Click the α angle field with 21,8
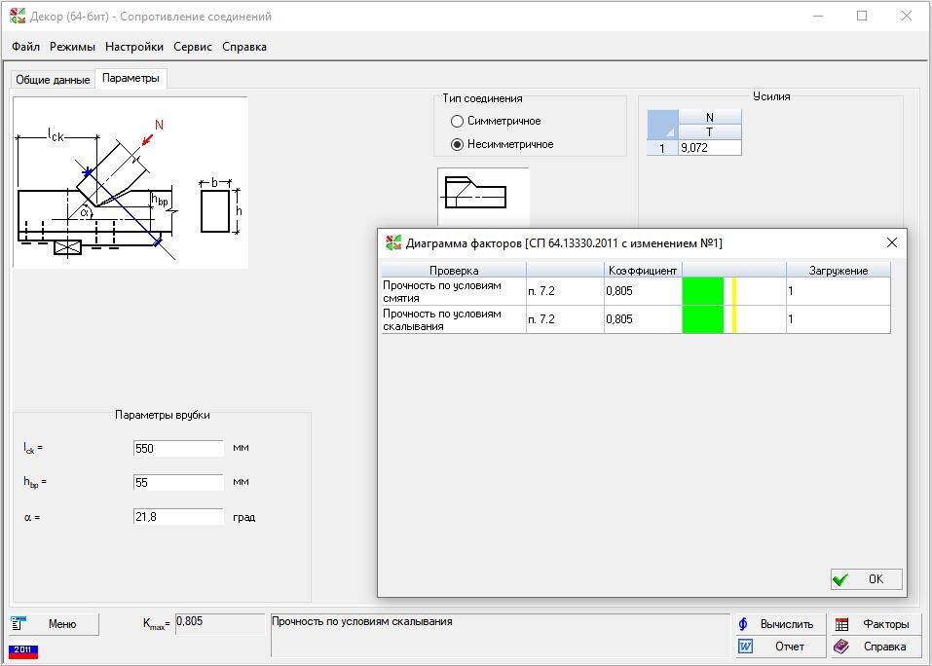Screen dimensions: 932x666 click(x=178, y=517)
